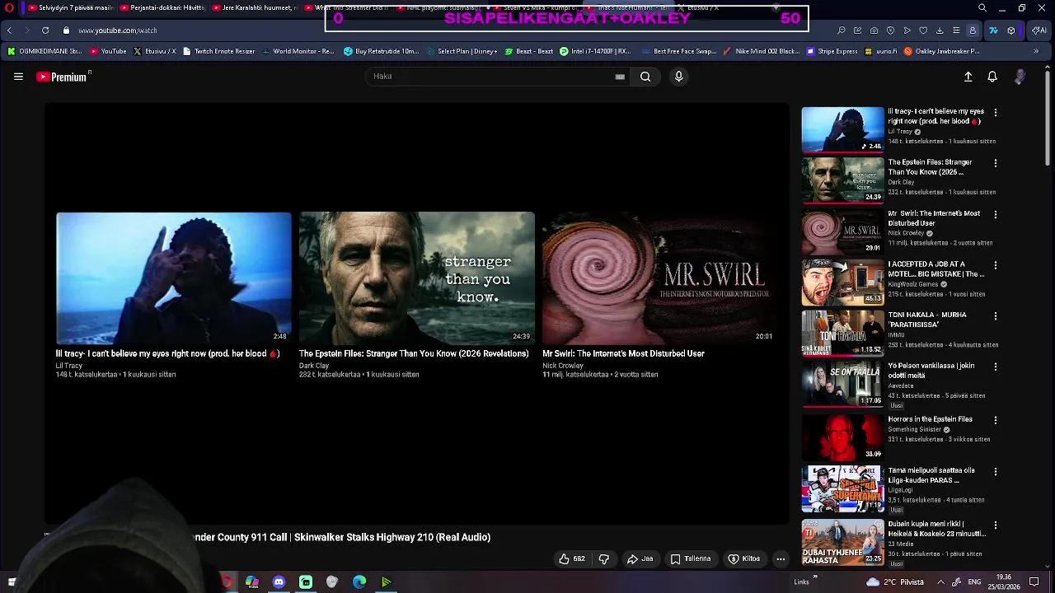Open the Select Plan Disney+ bookmark

462,51
